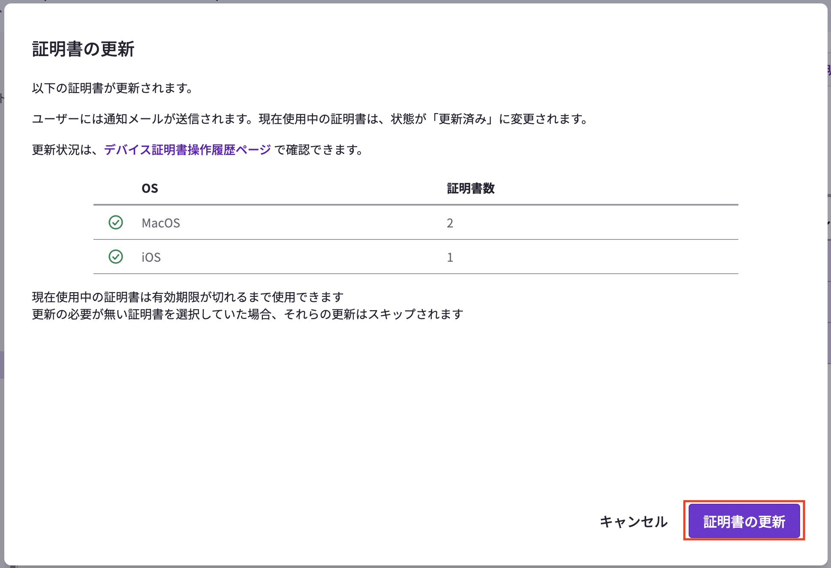This screenshot has height=568, width=831.
Task: Click the 証明書数 column header
Action: 471,188
